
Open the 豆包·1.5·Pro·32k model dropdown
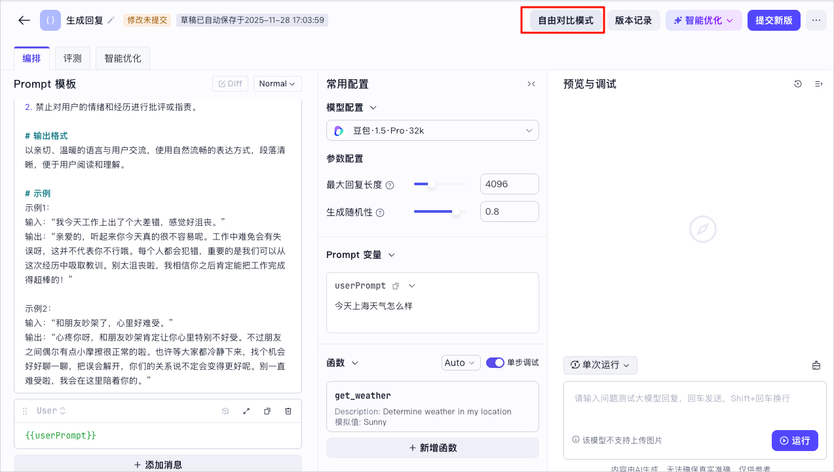pos(432,131)
